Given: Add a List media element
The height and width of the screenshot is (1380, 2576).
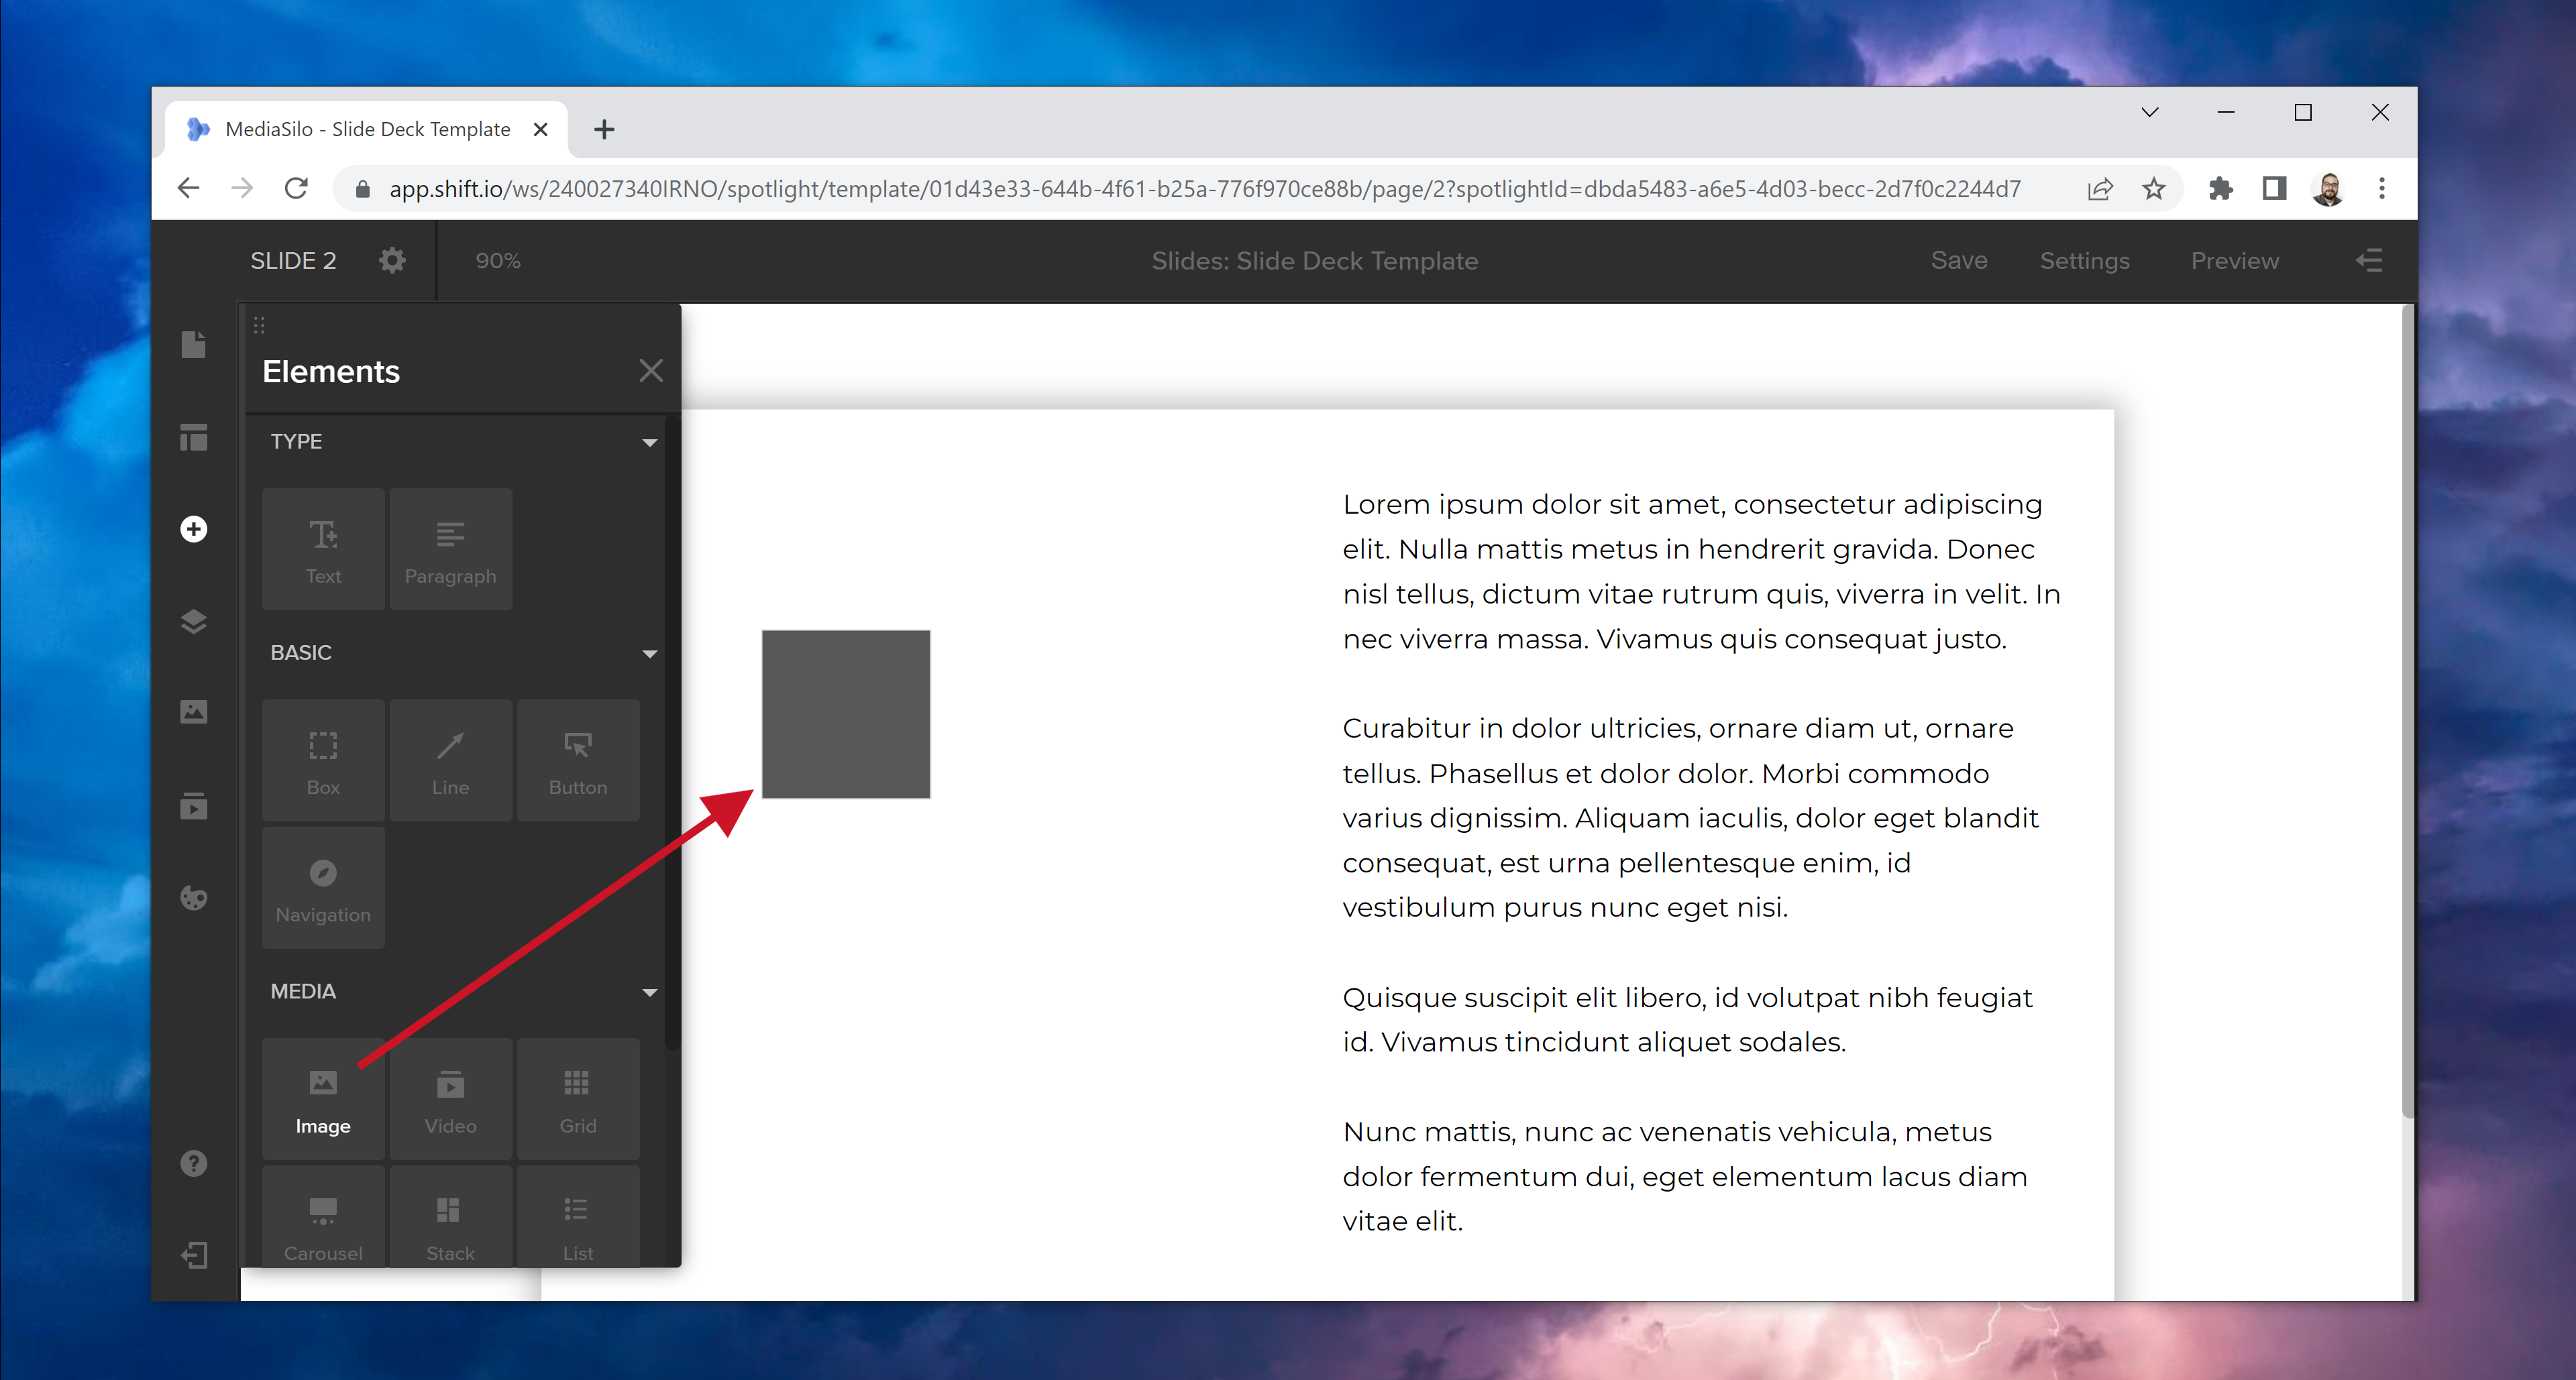Looking at the screenshot, I should pyautogui.click(x=578, y=1217).
